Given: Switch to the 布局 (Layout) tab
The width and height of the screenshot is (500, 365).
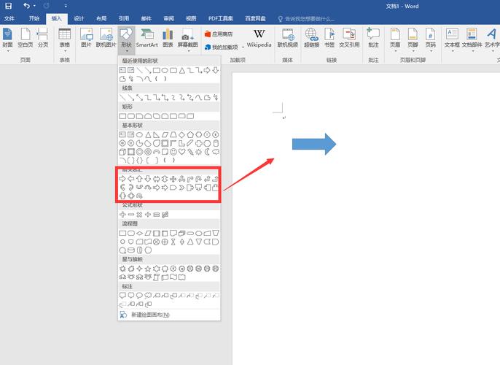Looking at the screenshot, I should (x=101, y=18).
